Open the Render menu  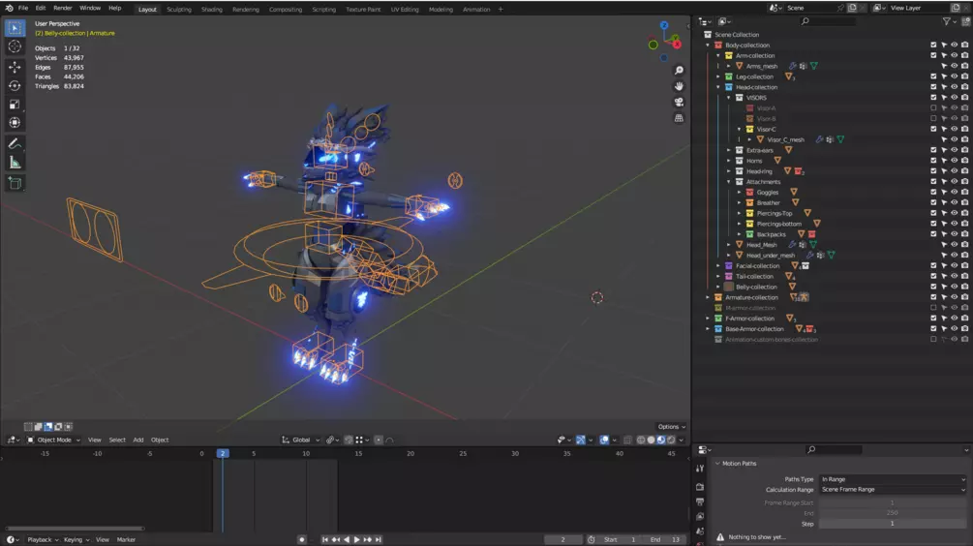(x=63, y=8)
